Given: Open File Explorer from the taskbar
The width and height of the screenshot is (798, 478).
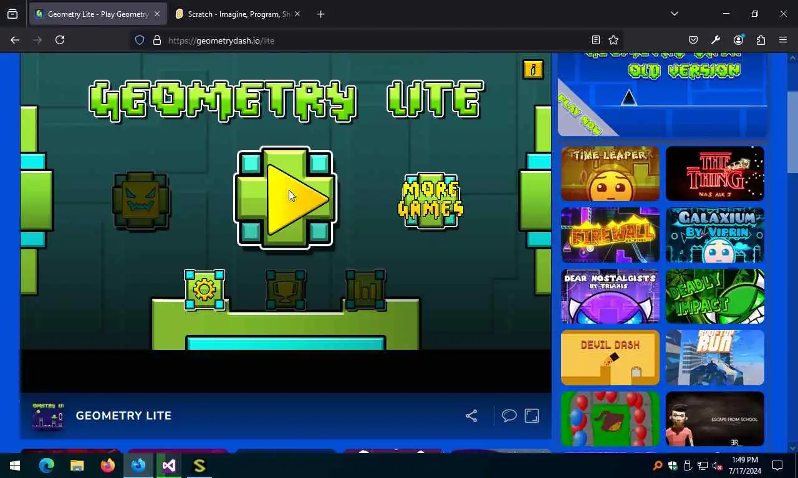Looking at the screenshot, I should click(77, 466).
